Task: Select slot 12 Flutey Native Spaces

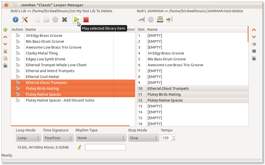Action: click(x=193, y=100)
